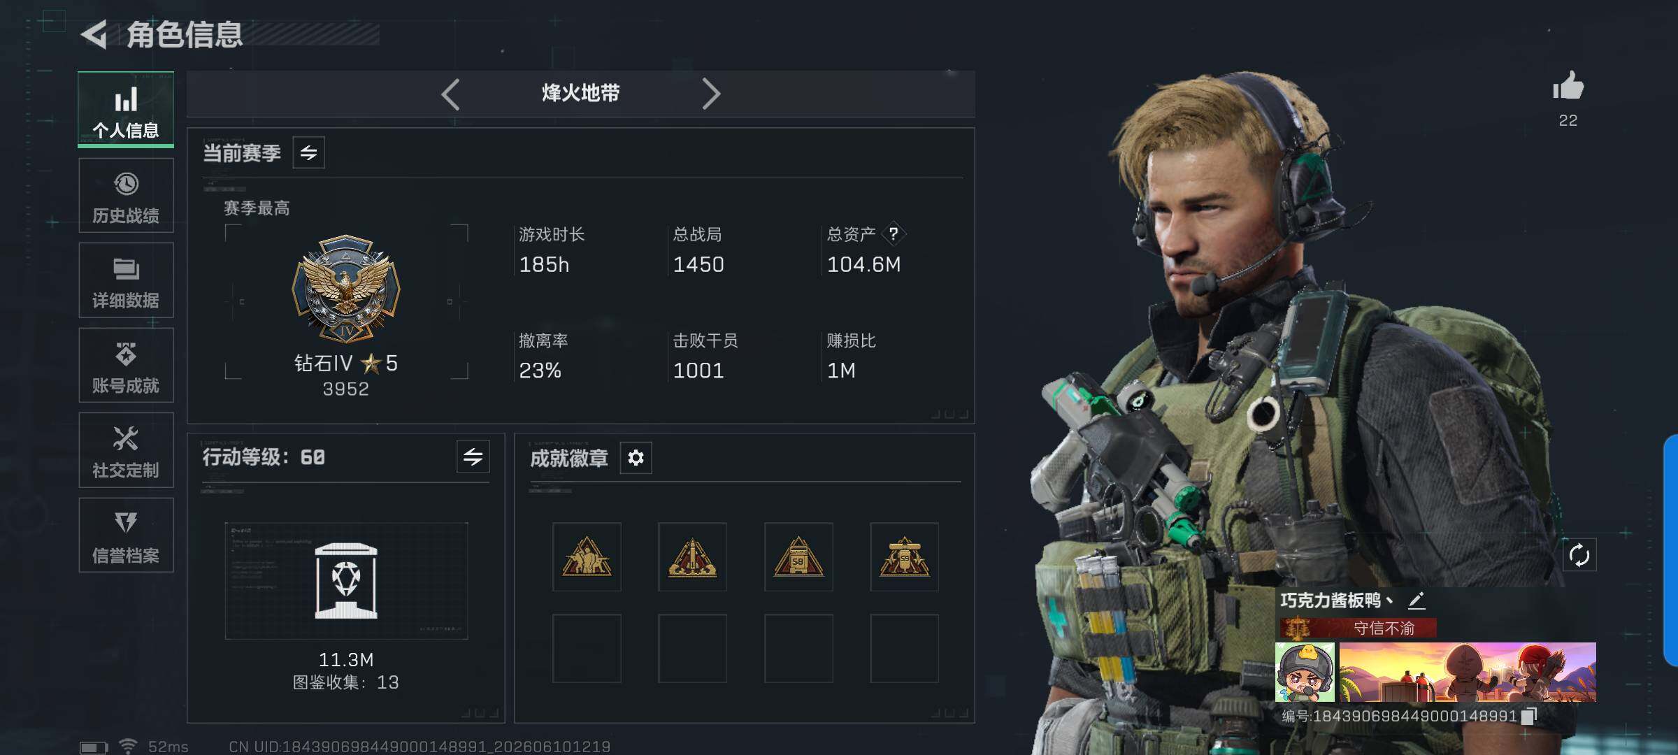Select the first achievement badge
The width and height of the screenshot is (1678, 755).
(x=587, y=557)
